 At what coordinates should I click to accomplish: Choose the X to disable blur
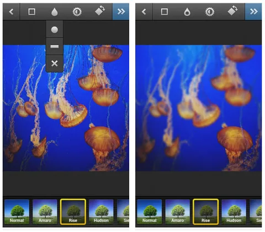(x=55, y=63)
